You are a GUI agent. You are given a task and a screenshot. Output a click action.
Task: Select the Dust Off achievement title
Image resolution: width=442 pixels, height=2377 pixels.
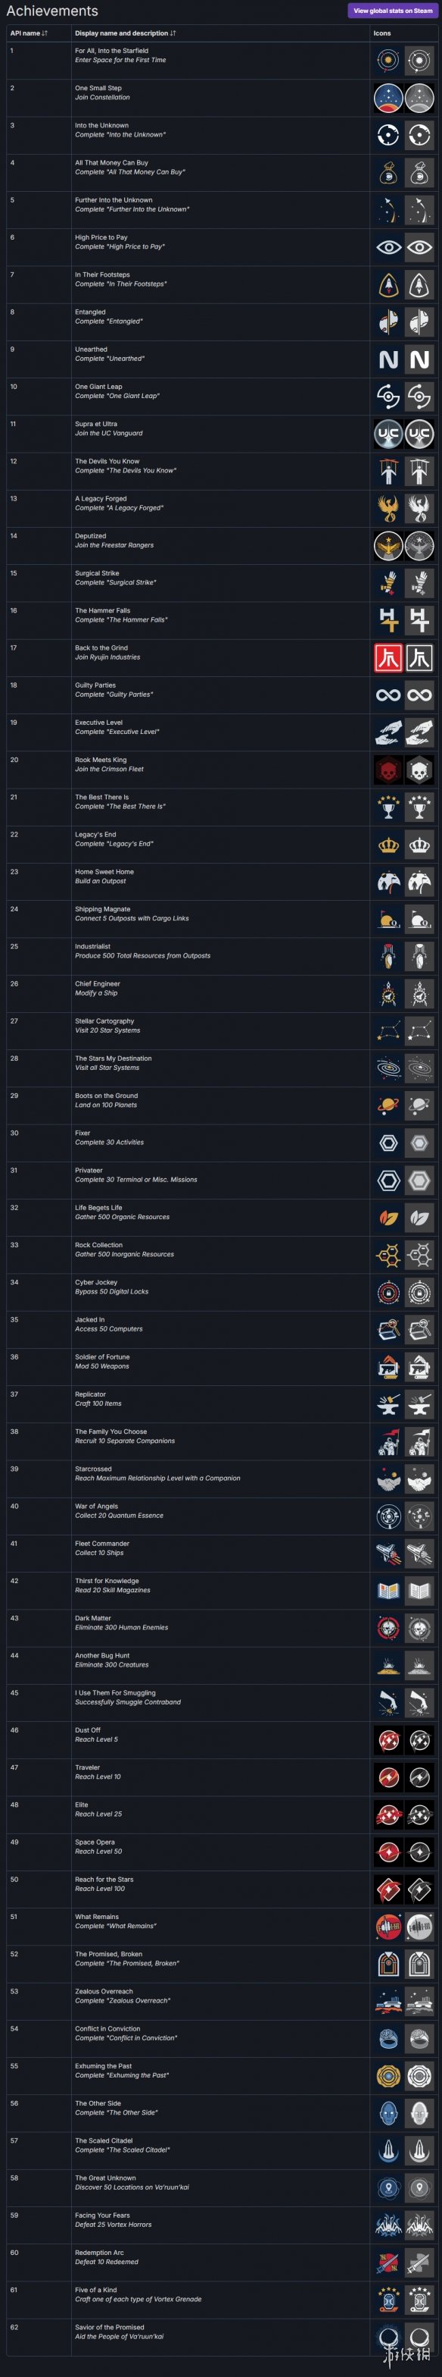(89, 1730)
